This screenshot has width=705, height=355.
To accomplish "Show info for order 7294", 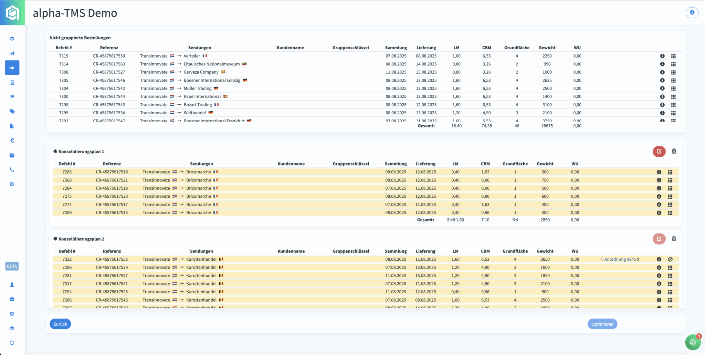I will [659, 292].
